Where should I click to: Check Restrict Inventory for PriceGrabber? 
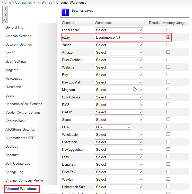pos(168,60)
